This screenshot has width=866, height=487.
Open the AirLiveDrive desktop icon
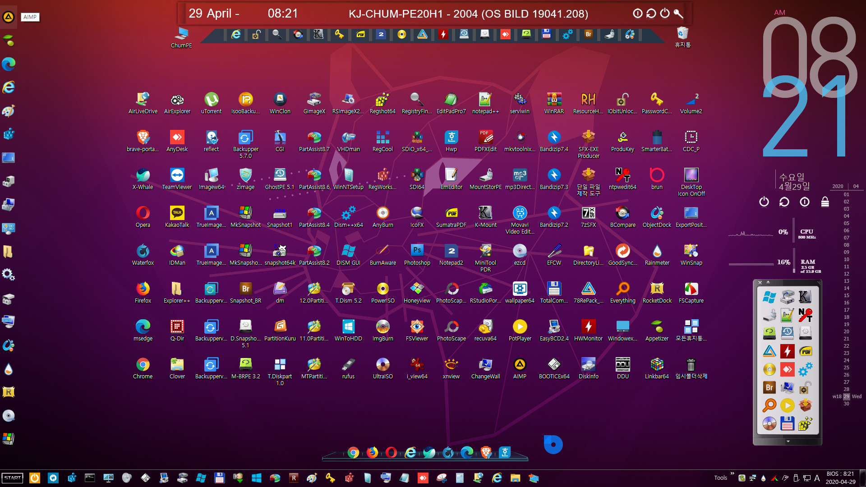143,103
